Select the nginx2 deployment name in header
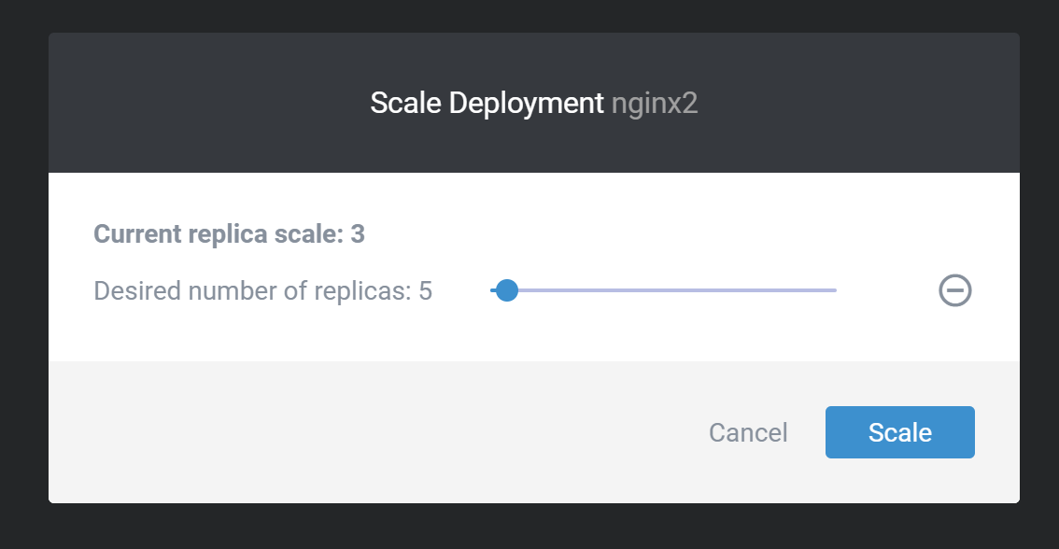Screen dimensions: 1059x549 (x=655, y=104)
